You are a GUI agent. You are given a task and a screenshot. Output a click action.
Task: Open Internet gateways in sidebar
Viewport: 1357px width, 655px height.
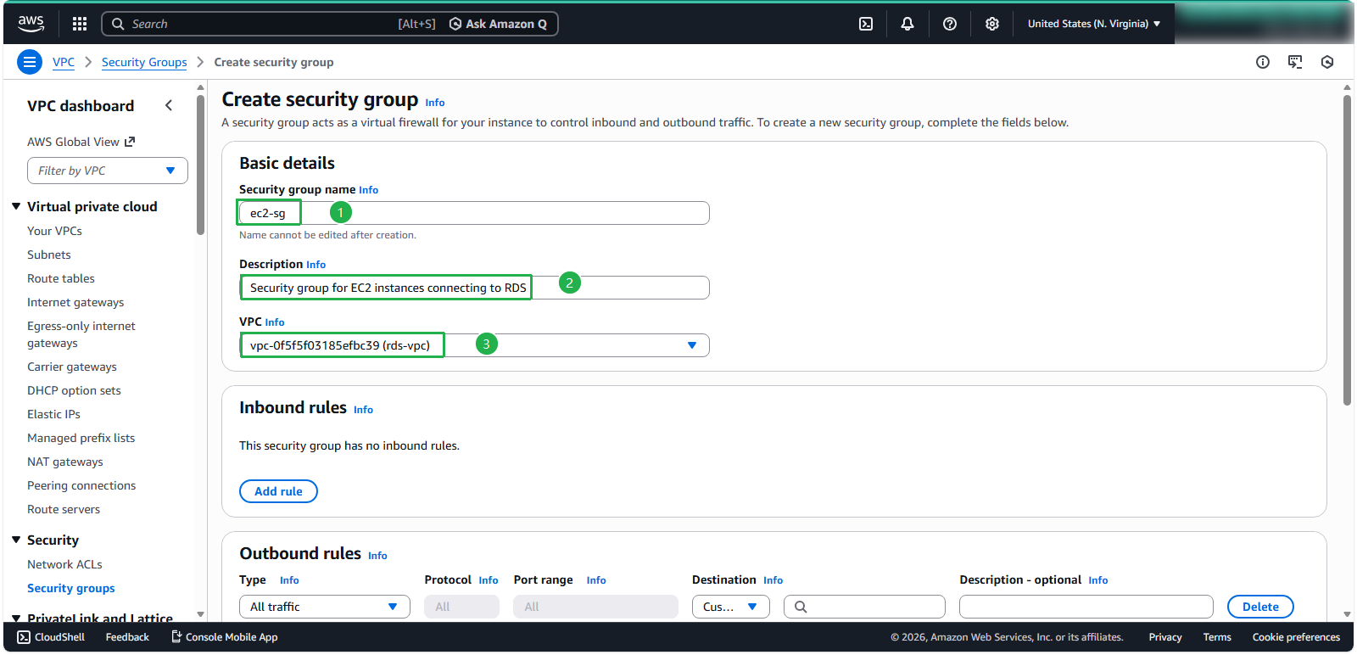pos(75,302)
